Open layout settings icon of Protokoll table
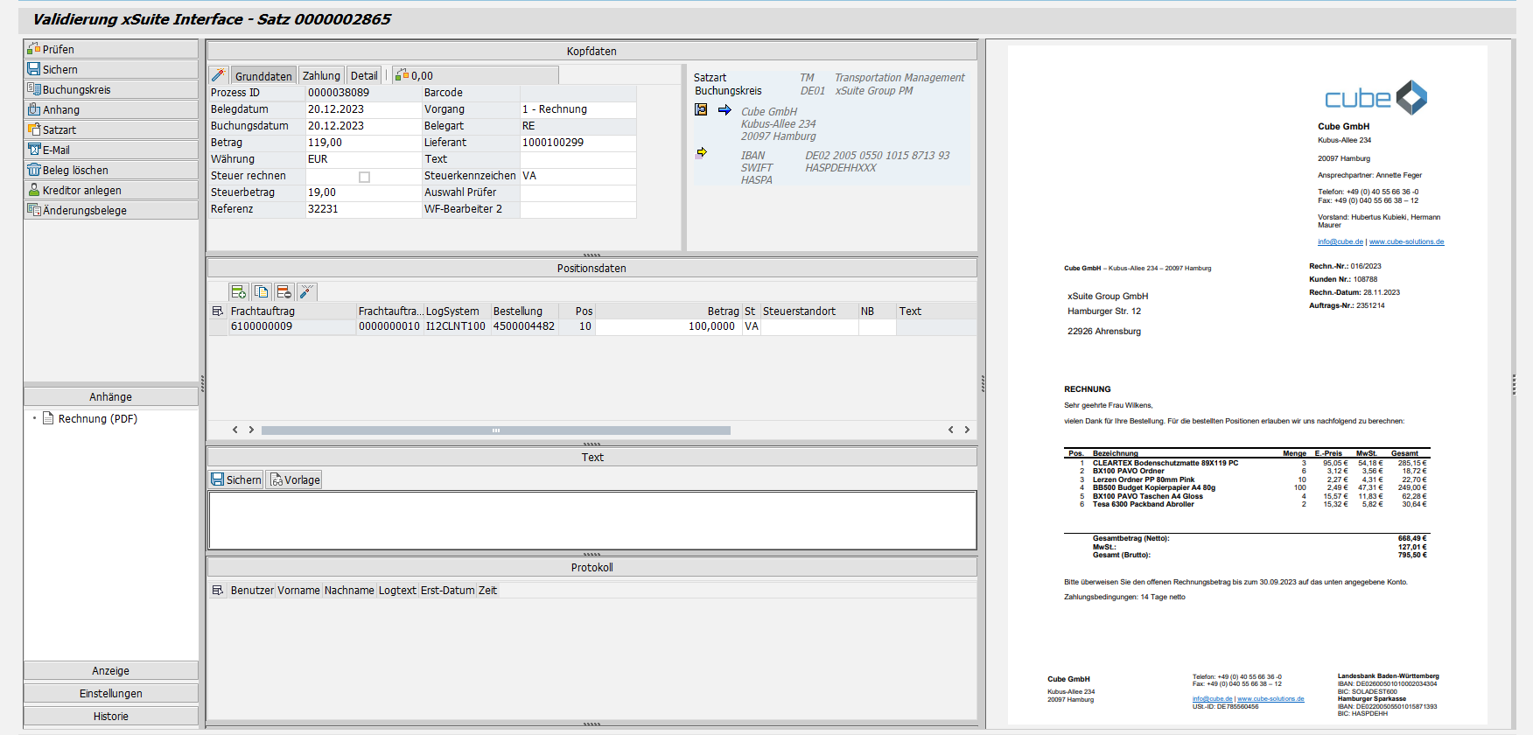1533x735 pixels. click(x=218, y=591)
